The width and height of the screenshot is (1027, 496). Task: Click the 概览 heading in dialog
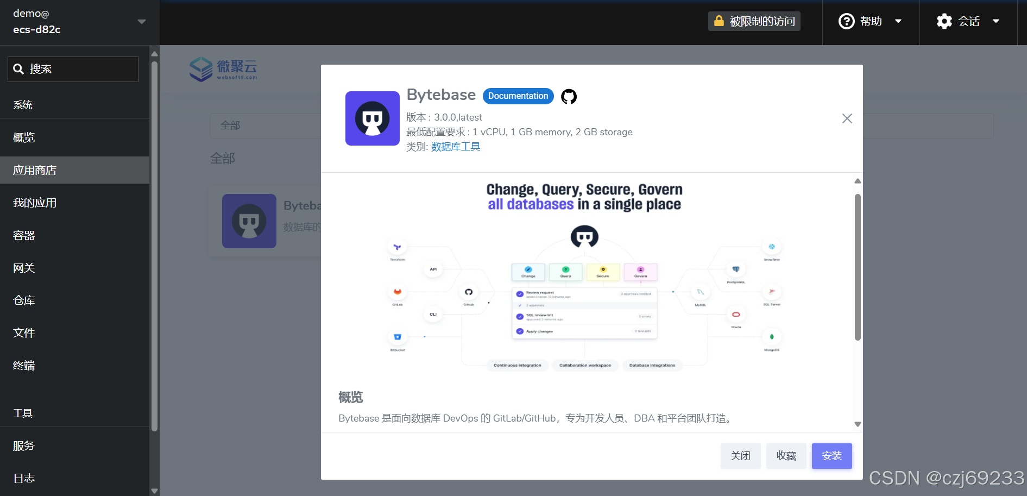[x=350, y=397]
